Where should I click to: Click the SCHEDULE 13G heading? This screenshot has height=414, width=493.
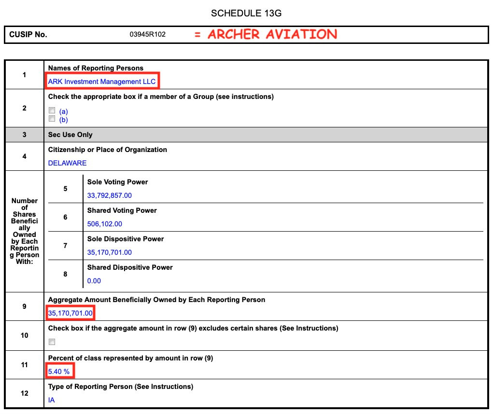point(246,13)
